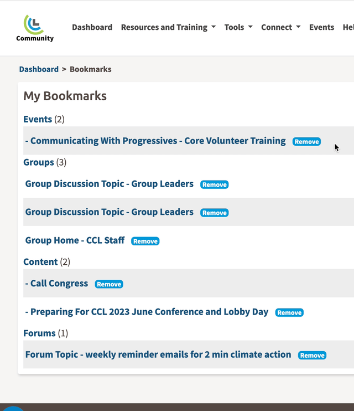Remove the second Group Discussion Topic bookmark
Viewport: 354px width, 411px height.
[215, 213]
